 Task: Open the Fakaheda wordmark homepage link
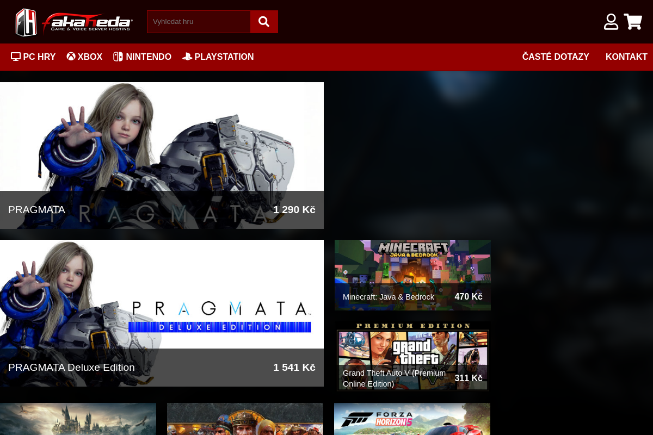pos(87,22)
